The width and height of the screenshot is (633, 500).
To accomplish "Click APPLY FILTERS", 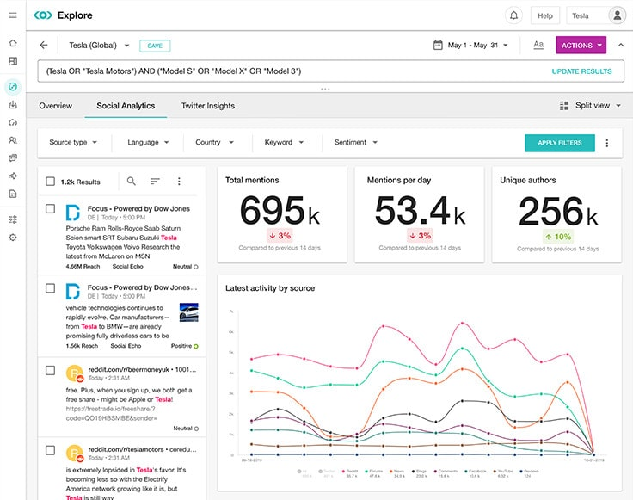I will [x=560, y=143].
